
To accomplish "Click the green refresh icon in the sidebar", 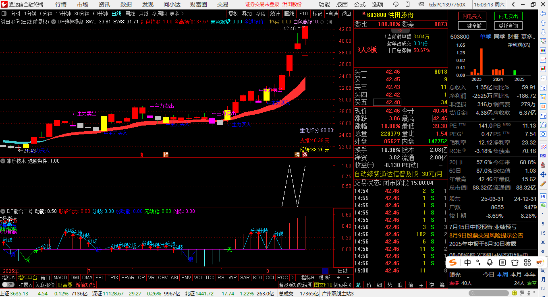I will pyautogui.click(x=543, y=205).
